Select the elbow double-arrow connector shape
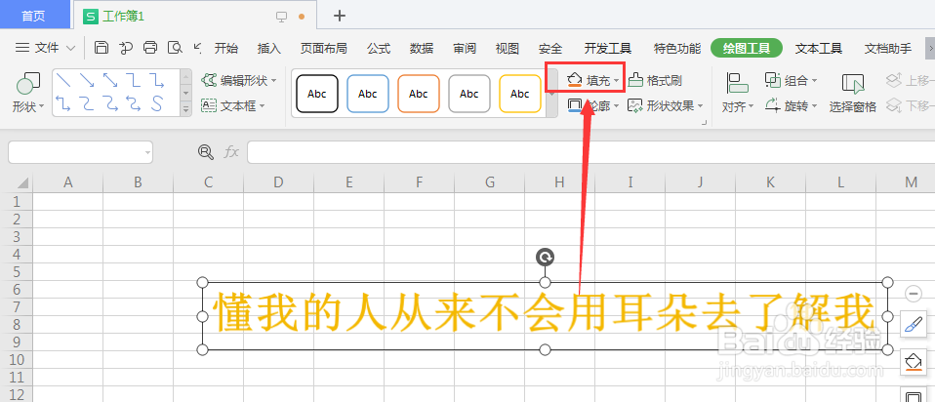Image resolution: width=935 pixels, height=402 pixels. click(63, 103)
